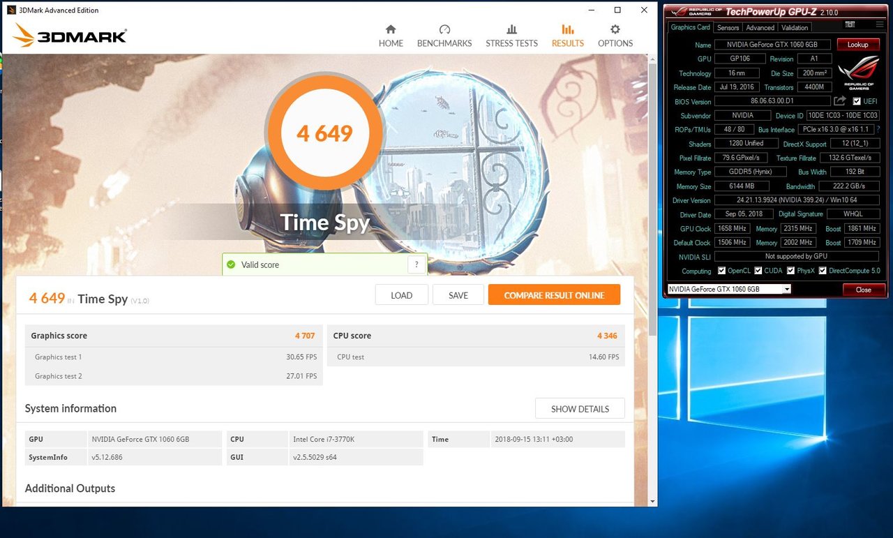Click the LOAD button

pos(401,295)
